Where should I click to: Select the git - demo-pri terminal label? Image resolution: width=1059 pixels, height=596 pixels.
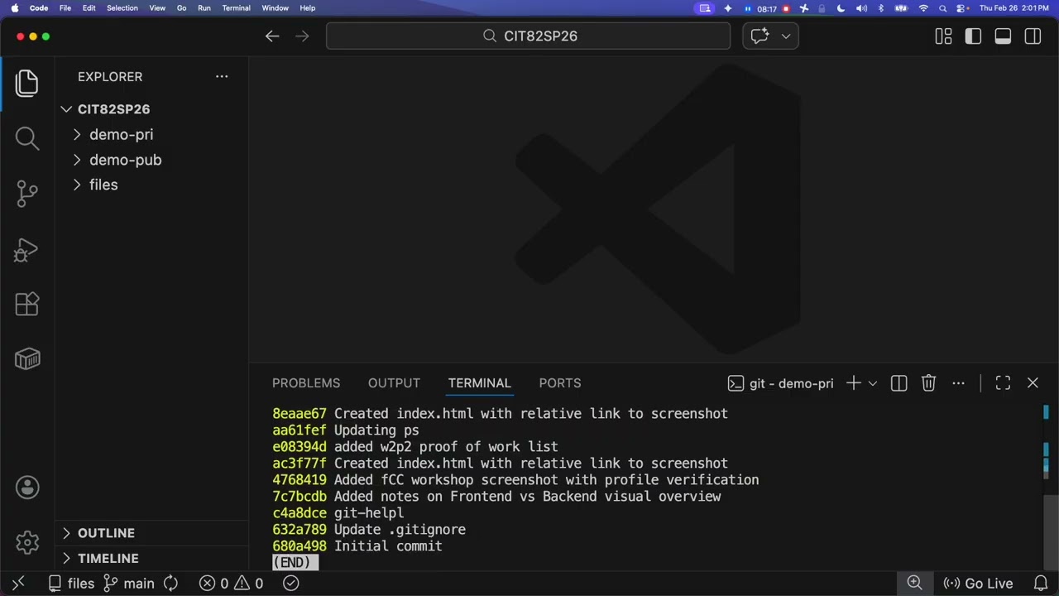[780, 383]
